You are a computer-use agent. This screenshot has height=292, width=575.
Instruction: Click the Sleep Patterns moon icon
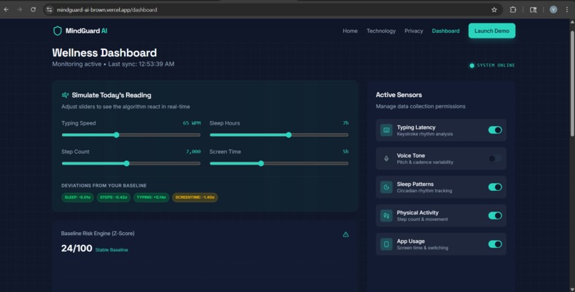386,187
